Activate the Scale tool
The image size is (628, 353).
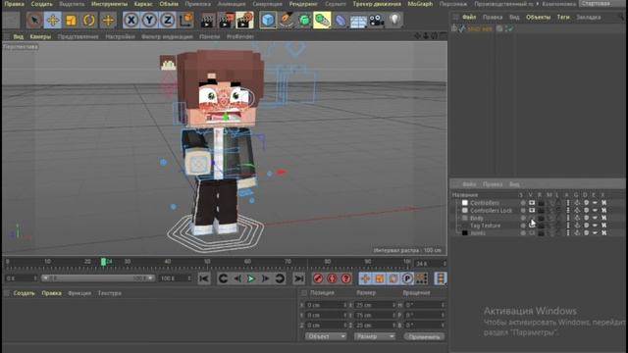tap(71, 20)
